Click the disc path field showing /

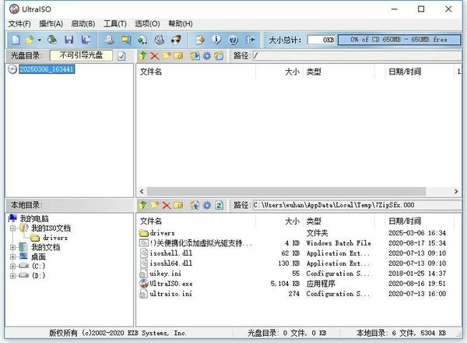pos(356,56)
